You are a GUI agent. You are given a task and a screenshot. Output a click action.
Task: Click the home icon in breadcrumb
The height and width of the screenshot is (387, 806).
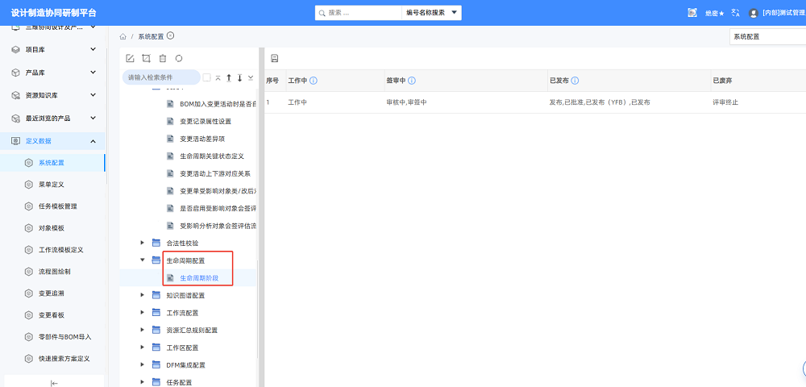click(x=123, y=36)
